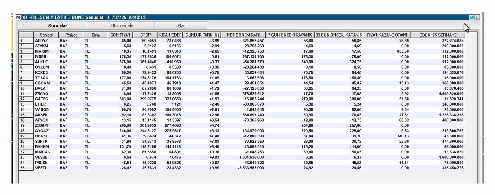495x195 pixels.
Task: Click the STOP column header
Action: [x=145, y=35]
